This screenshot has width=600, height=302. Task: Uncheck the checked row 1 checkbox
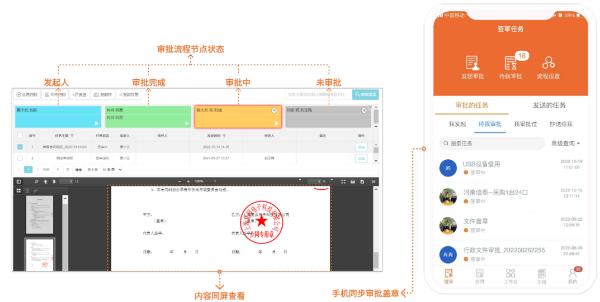tap(20, 147)
